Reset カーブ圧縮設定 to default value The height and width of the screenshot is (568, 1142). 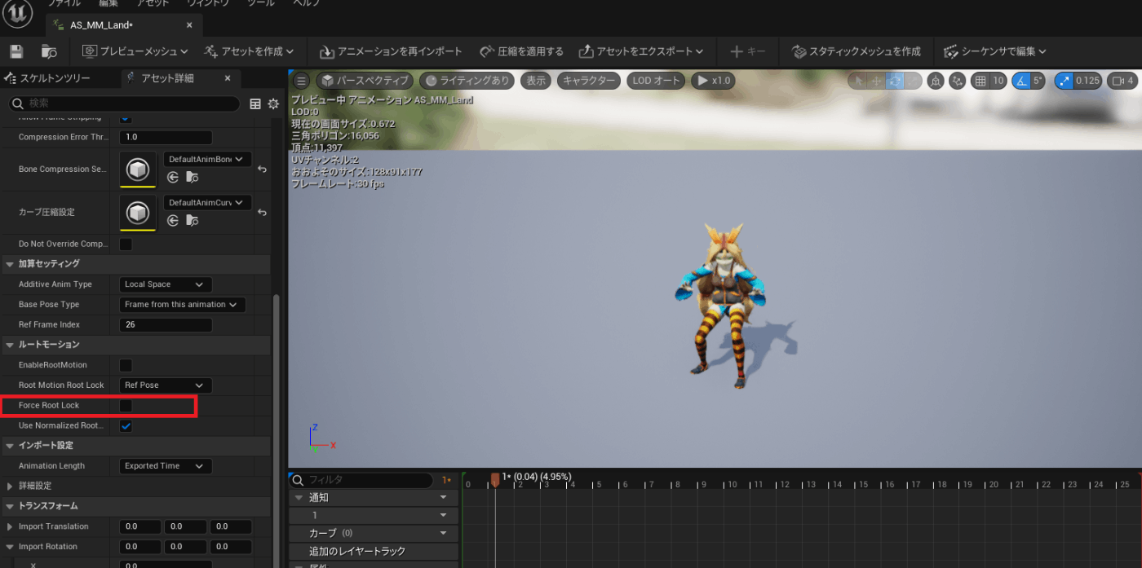262,212
